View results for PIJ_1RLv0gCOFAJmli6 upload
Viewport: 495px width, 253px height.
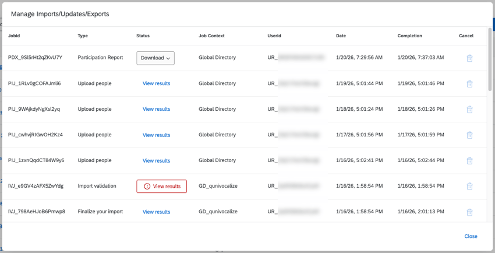click(156, 83)
